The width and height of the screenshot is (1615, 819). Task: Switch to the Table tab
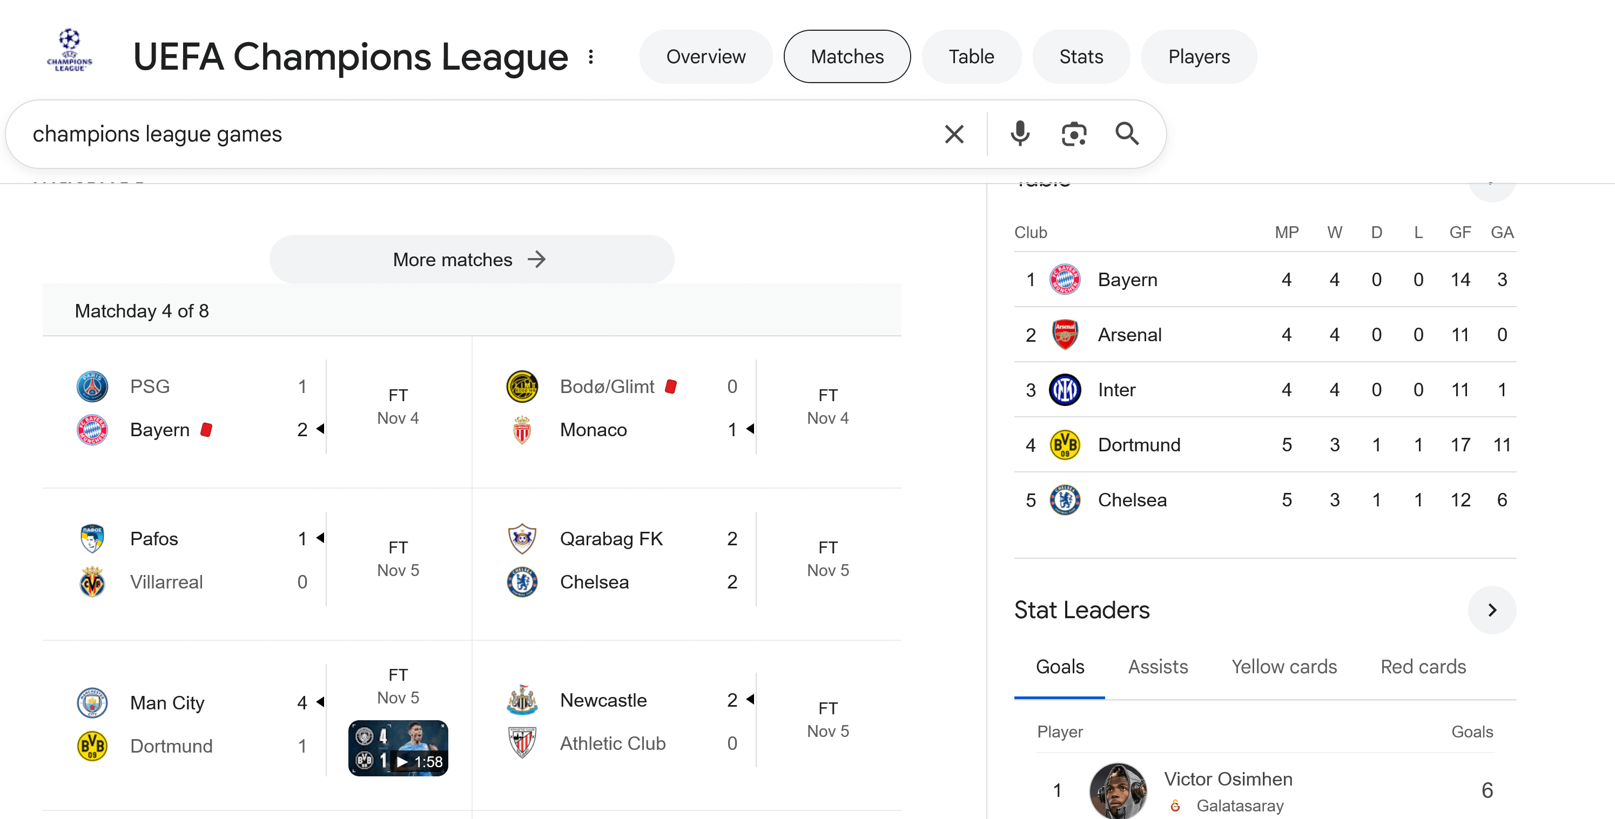(971, 57)
